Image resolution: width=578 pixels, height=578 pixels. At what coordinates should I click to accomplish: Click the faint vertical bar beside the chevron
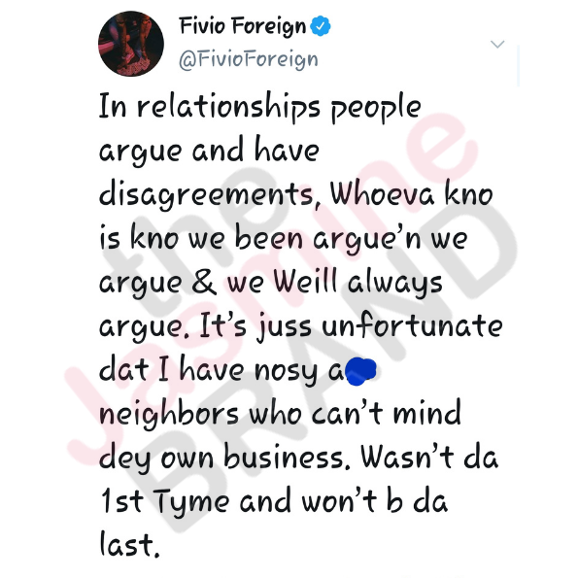click(x=519, y=66)
